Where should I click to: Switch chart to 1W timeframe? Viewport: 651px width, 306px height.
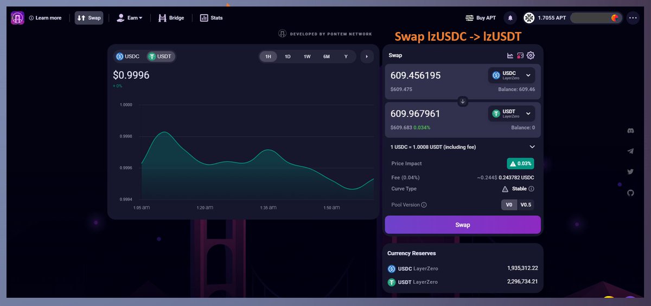point(307,56)
